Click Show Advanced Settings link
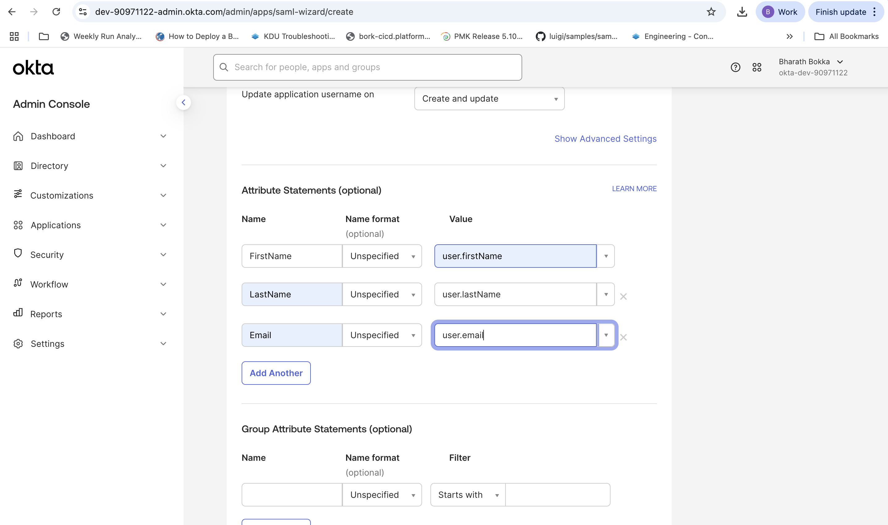888x525 pixels. [605, 139]
